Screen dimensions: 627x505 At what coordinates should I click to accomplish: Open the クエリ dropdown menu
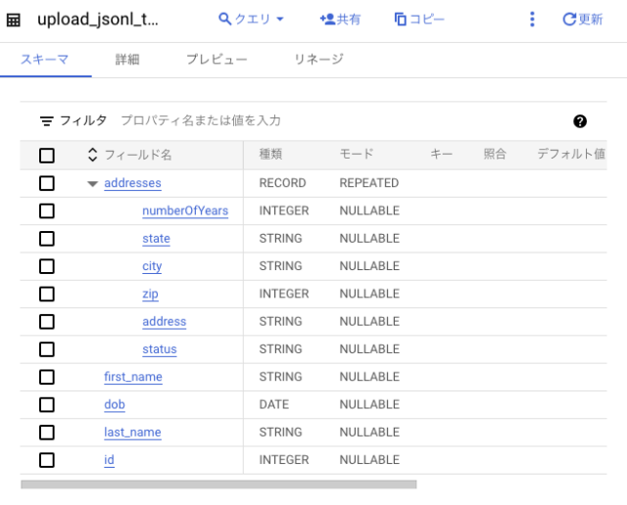[x=251, y=20]
